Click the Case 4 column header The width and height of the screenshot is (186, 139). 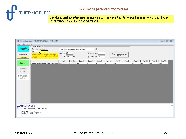click(109, 61)
